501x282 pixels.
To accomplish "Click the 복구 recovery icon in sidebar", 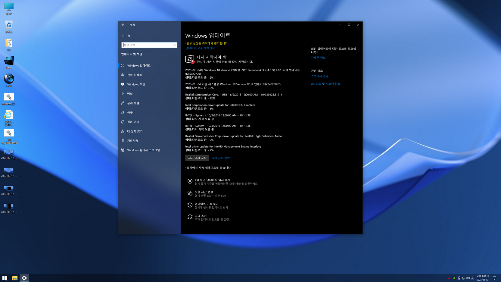I will click(123, 112).
